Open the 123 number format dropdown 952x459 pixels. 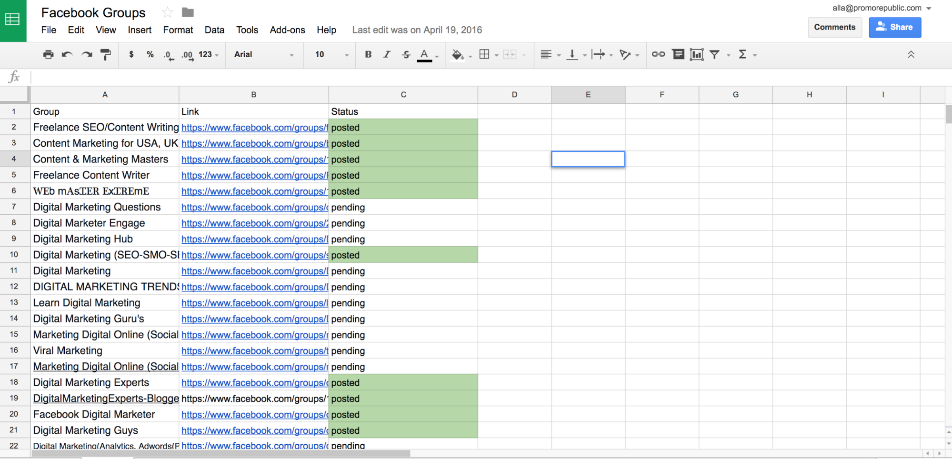coord(209,55)
